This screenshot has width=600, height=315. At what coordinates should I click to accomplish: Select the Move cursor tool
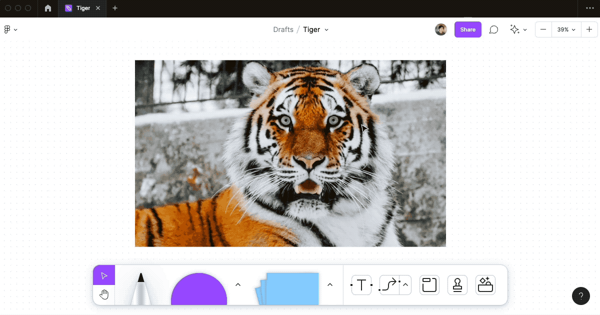click(x=104, y=275)
